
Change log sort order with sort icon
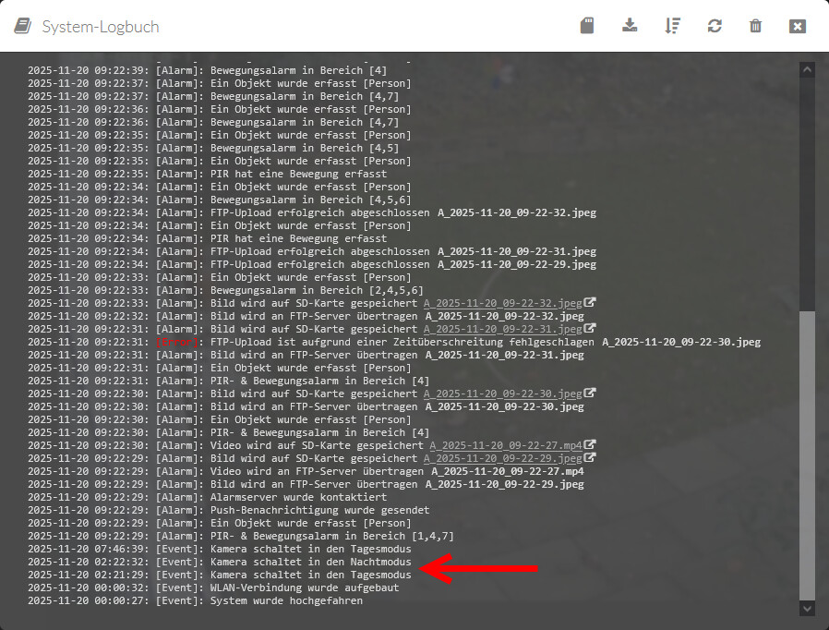[672, 26]
